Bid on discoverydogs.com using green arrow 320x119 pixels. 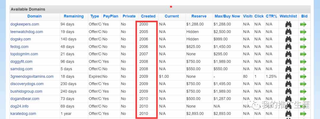(x=303, y=84)
